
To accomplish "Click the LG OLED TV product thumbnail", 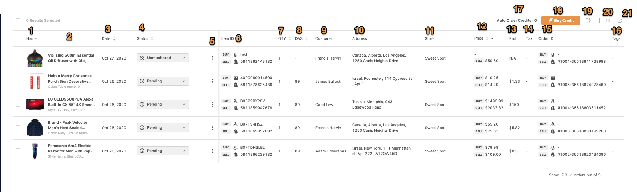I will (35, 105).
